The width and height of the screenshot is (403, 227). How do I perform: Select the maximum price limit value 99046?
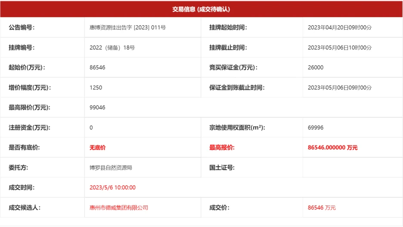97,108
